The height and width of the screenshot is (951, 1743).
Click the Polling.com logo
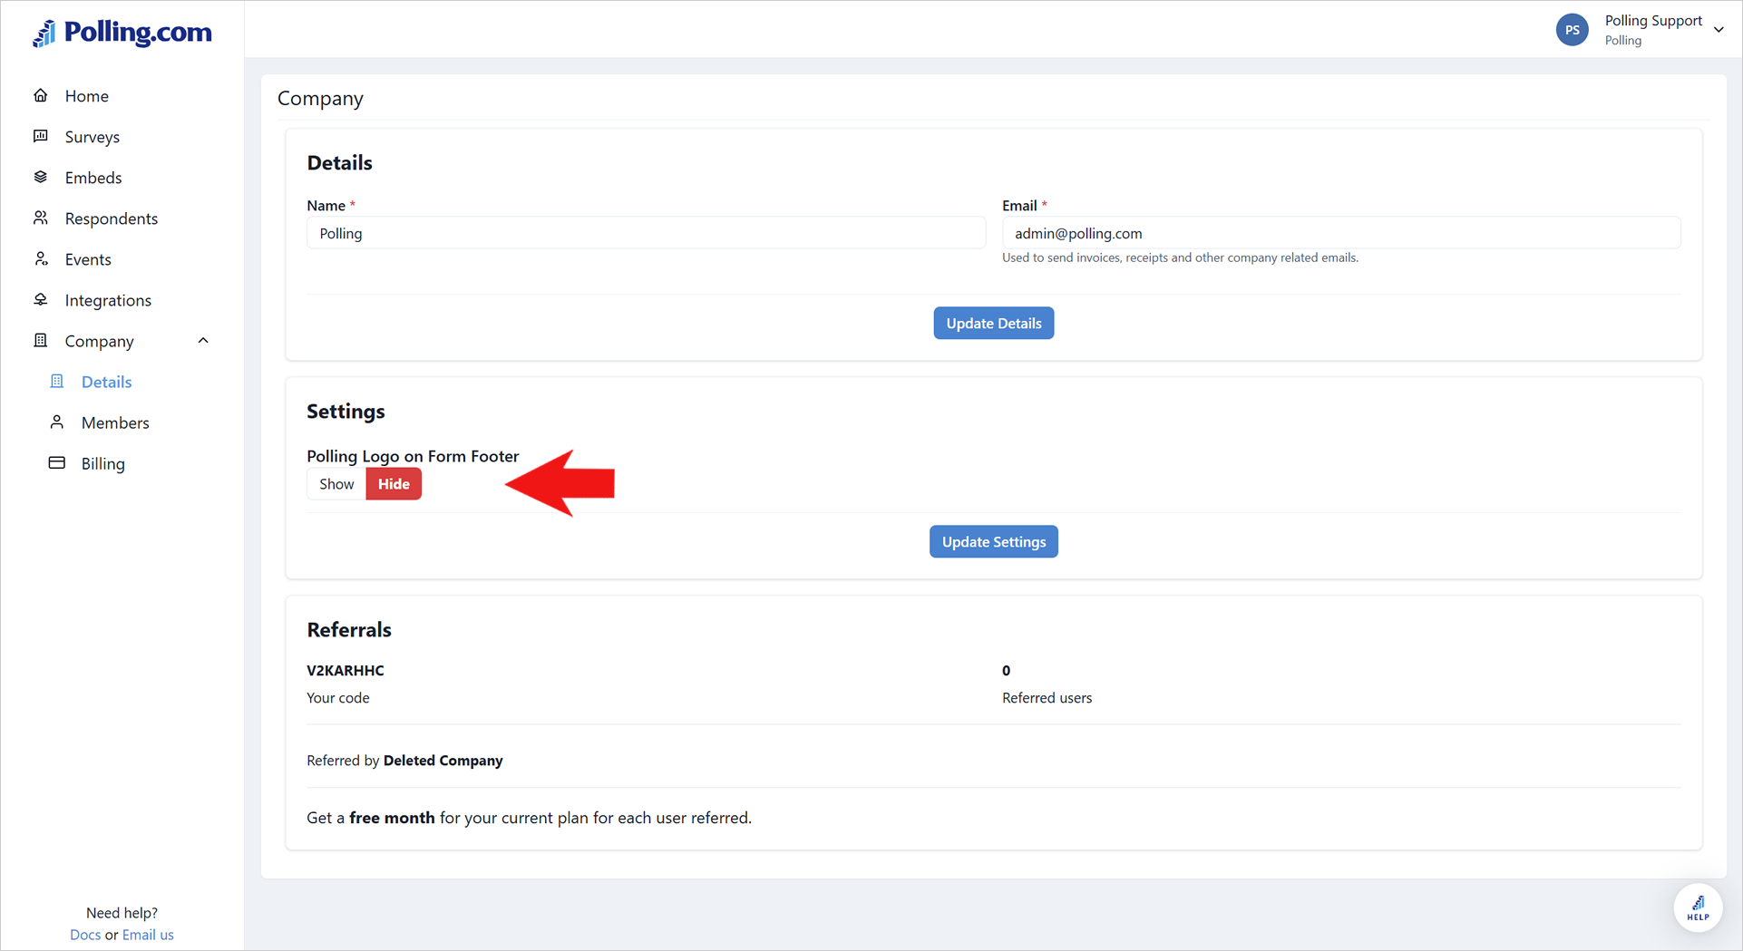pyautogui.click(x=122, y=33)
